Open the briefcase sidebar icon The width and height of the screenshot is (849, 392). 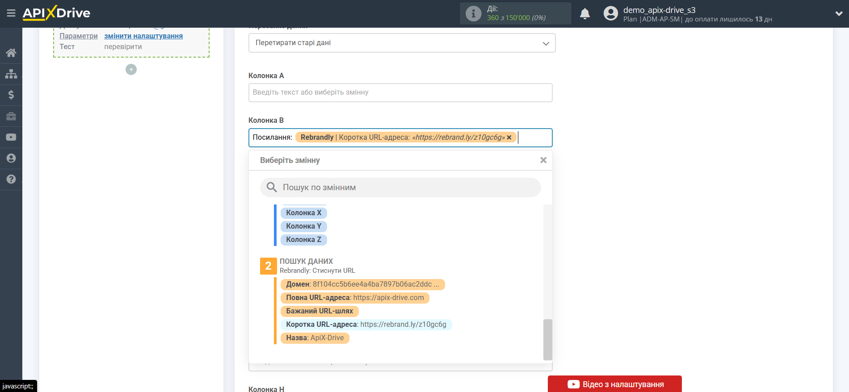tap(11, 116)
